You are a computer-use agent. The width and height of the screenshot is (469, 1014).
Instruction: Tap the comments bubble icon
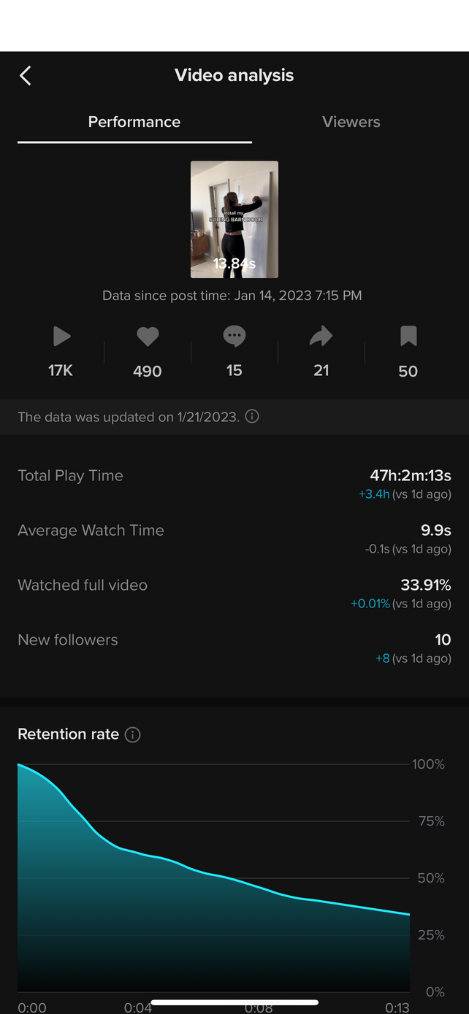tap(234, 336)
